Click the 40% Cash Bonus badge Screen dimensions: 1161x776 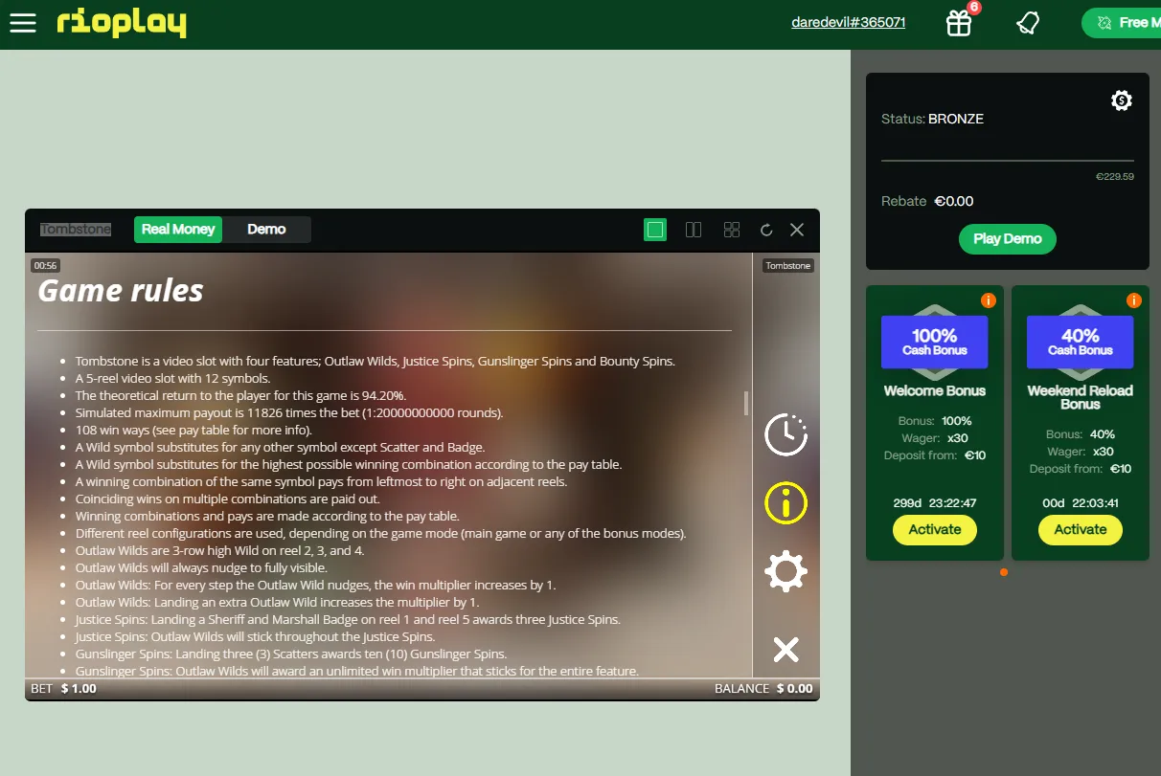(x=1081, y=342)
